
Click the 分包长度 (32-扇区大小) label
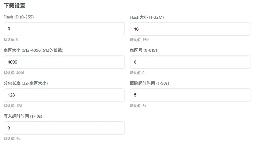tap(26, 83)
